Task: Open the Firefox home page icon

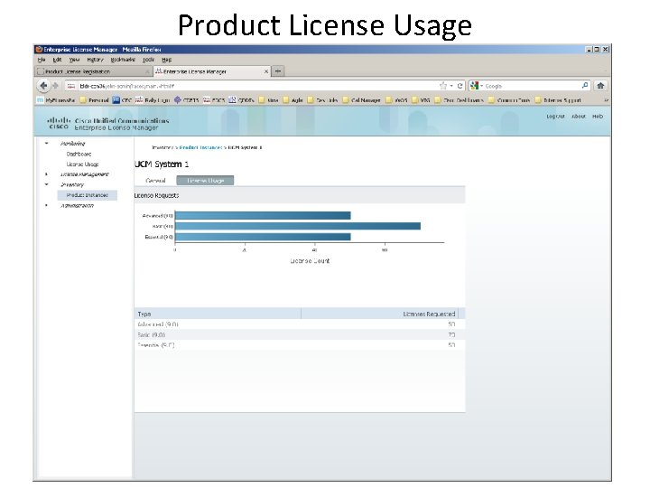Action: pyautogui.click(x=599, y=86)
